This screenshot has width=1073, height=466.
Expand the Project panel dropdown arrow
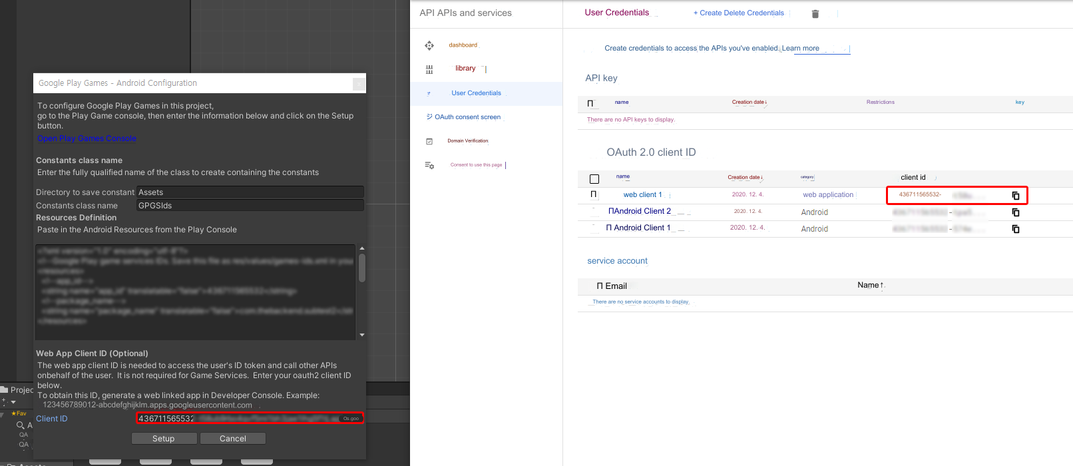13,402
